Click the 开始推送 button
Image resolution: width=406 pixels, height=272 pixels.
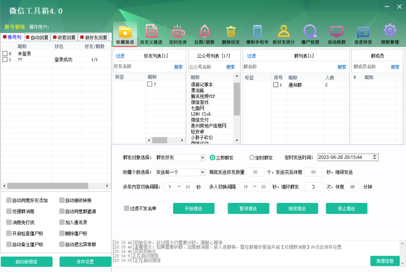coord(193,208)
